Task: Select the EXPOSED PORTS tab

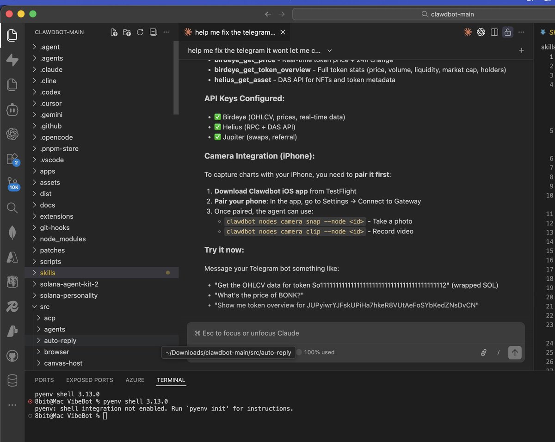Action: tap(89, 380)
